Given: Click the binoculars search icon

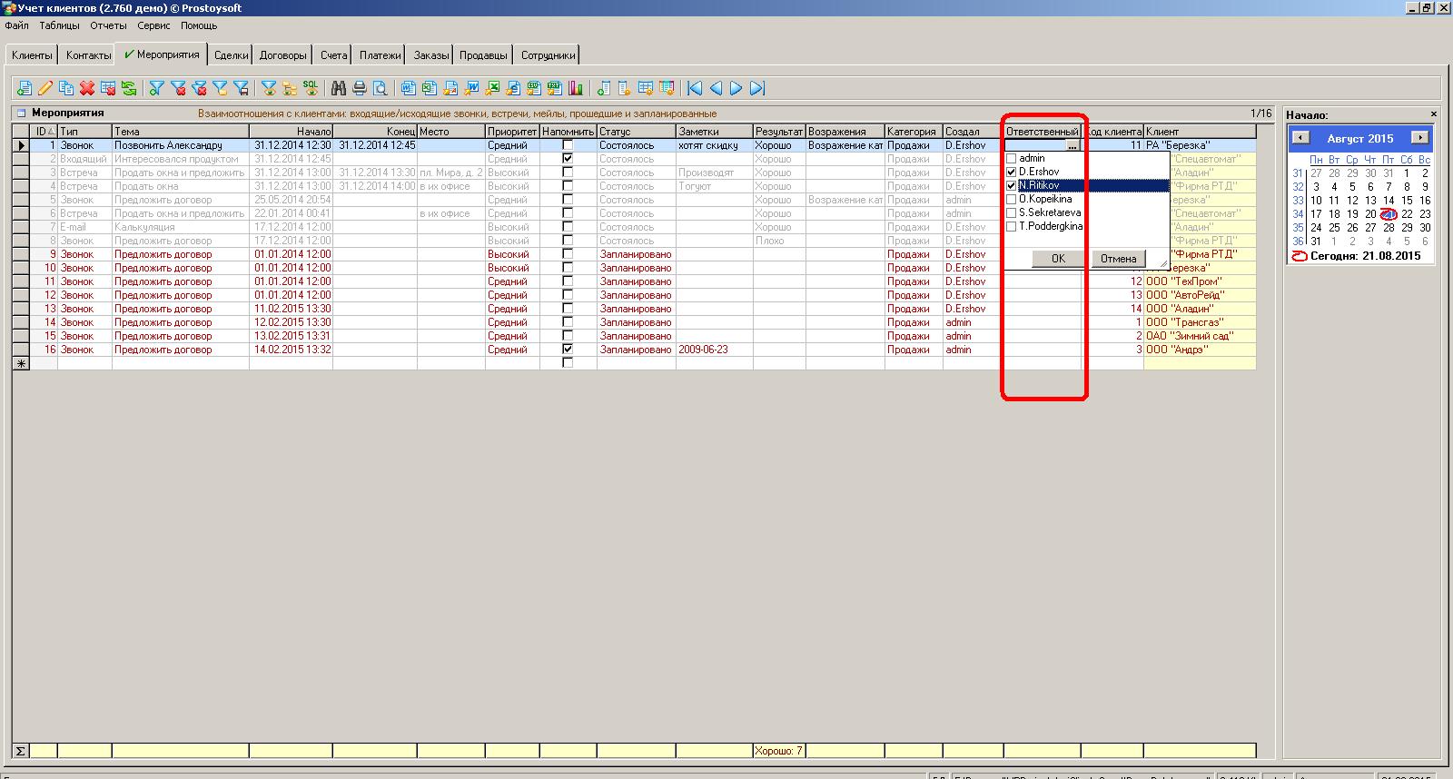Looking at the screenshot, I should [338, 88].
